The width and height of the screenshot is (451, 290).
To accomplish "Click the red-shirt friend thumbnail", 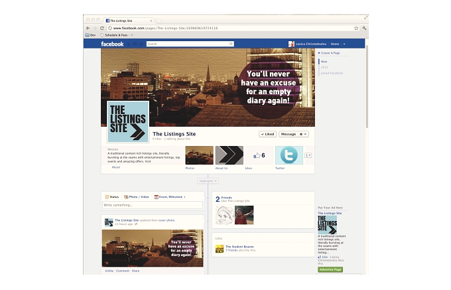I will click(x=244, y=215).
